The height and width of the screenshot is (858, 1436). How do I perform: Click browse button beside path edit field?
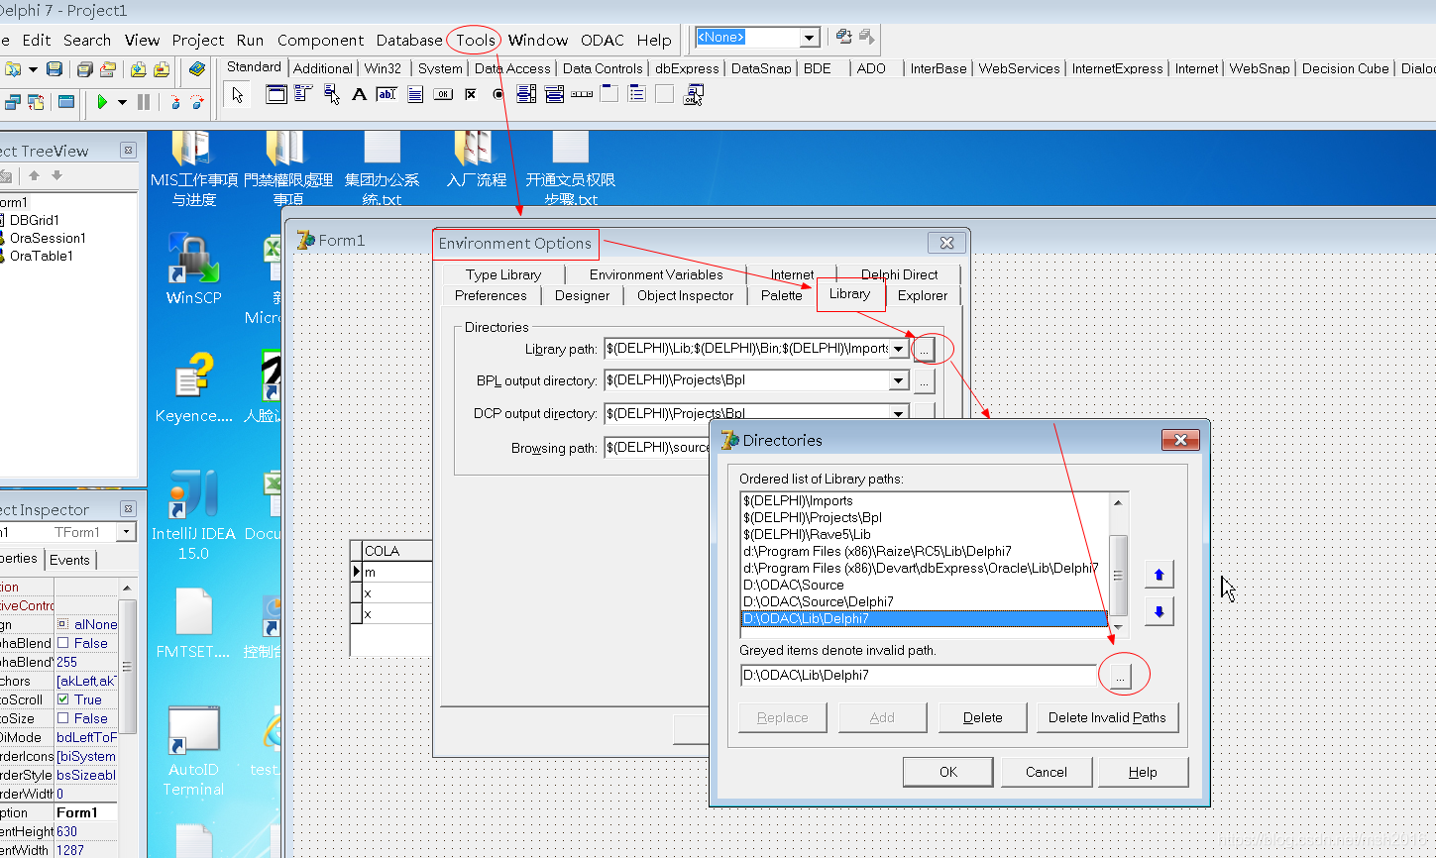[x=1119, y=676]
